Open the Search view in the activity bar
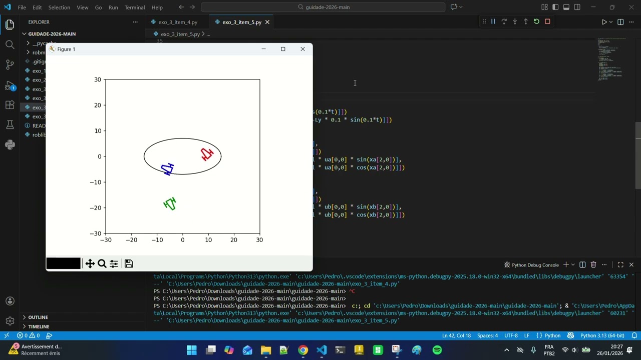 click(10, 44)
